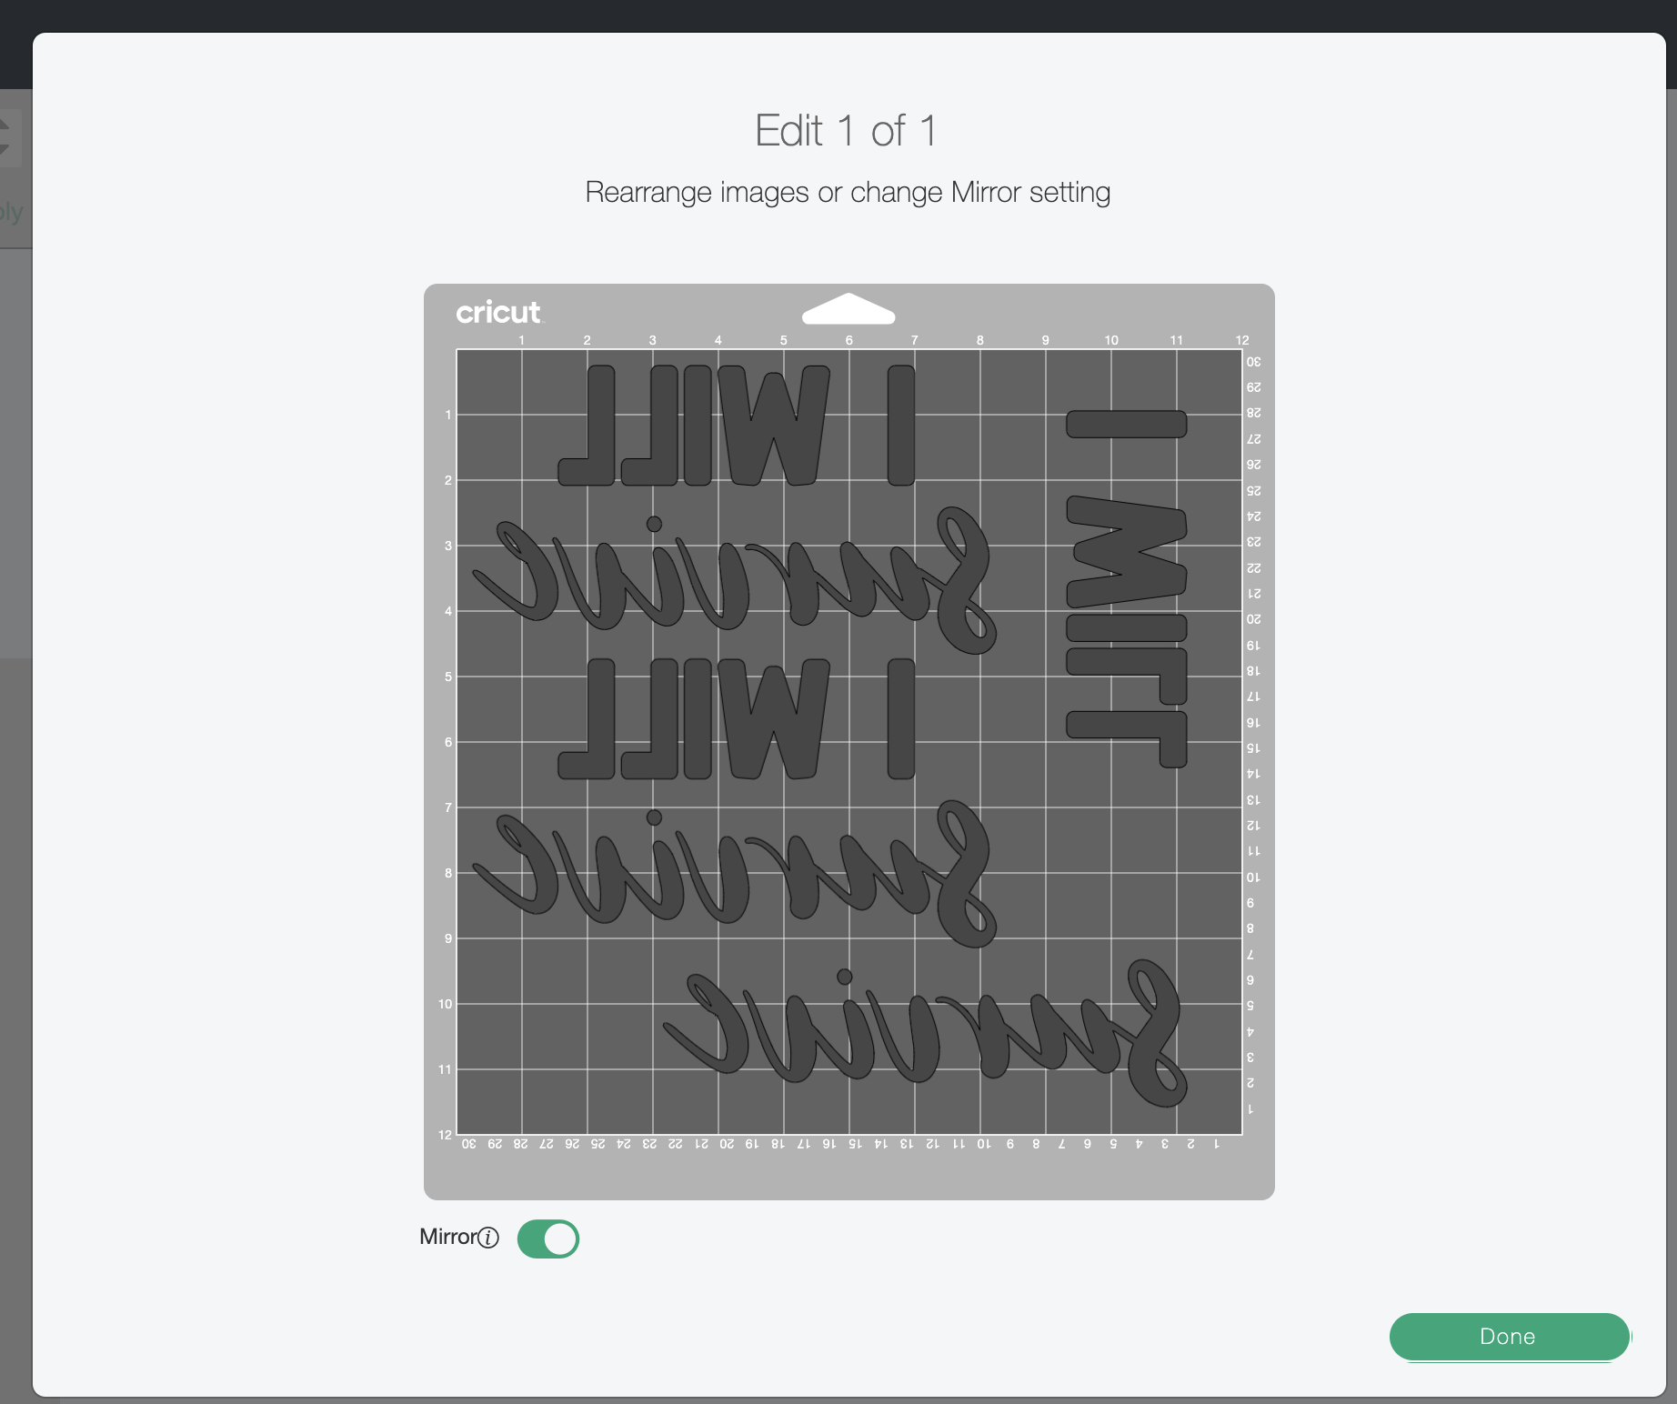This screenshot has width=1677, height=1404.
Task: Open the info icon beside Mirror
Action: 488,1238
